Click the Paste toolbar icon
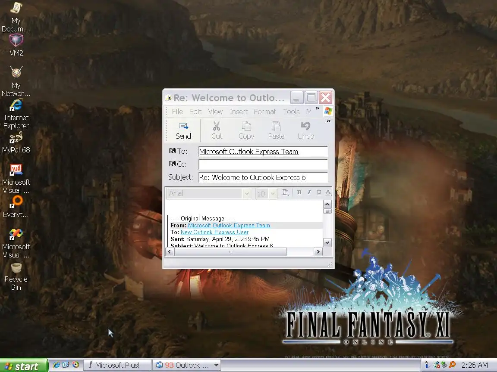The image size is (497, 372). pyautogui.click(x=276, y=130)
